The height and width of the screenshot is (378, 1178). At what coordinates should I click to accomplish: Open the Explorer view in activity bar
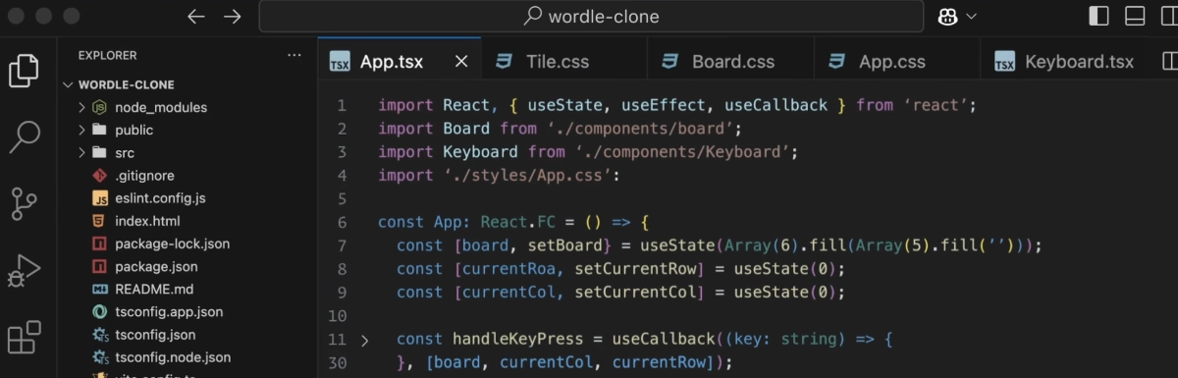(x=24, y=70)
